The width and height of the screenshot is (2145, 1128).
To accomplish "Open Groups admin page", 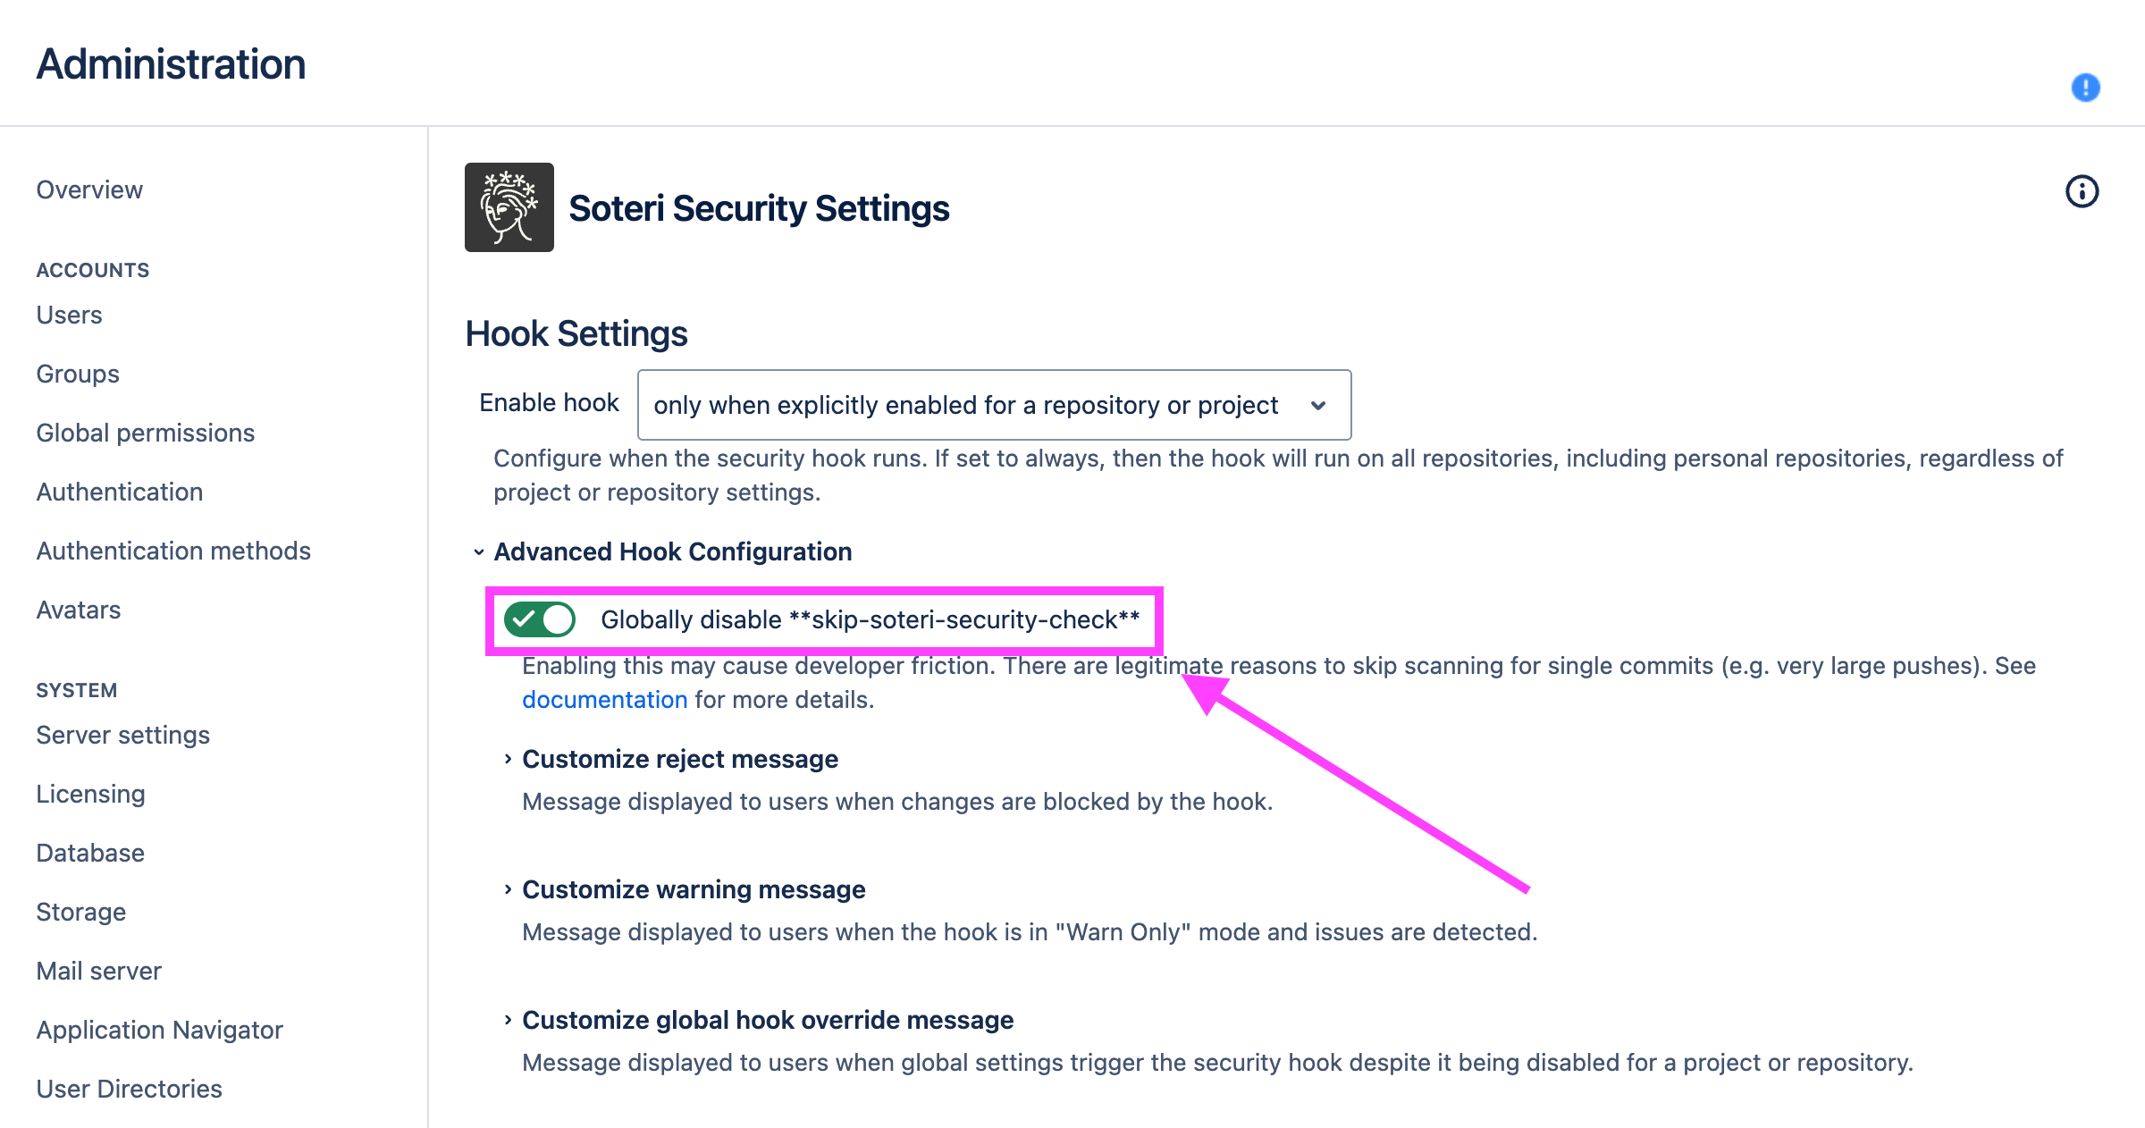I will point(78,374).
